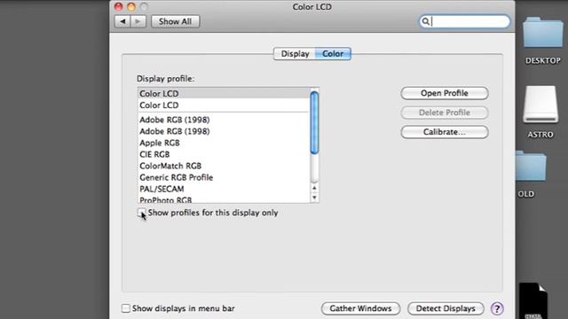Pick the Generic RGB Profile entry

224,177
